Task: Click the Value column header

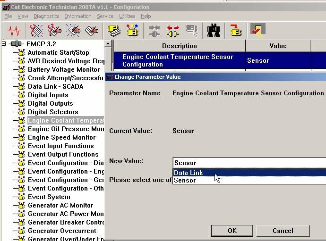Action: 278,46
